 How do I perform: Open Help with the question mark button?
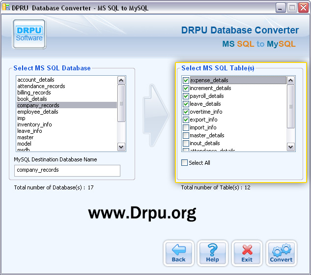(x=212, y=253)
